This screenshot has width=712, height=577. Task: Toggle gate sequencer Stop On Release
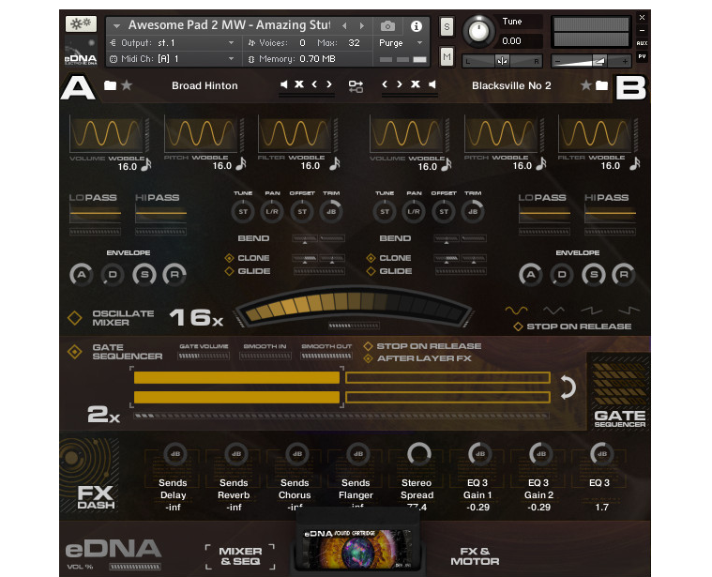pos(369,346)
